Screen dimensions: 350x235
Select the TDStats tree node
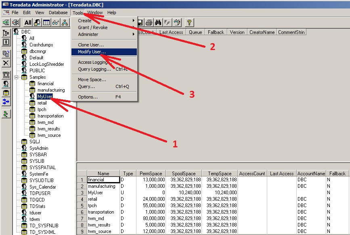point(37,206)
